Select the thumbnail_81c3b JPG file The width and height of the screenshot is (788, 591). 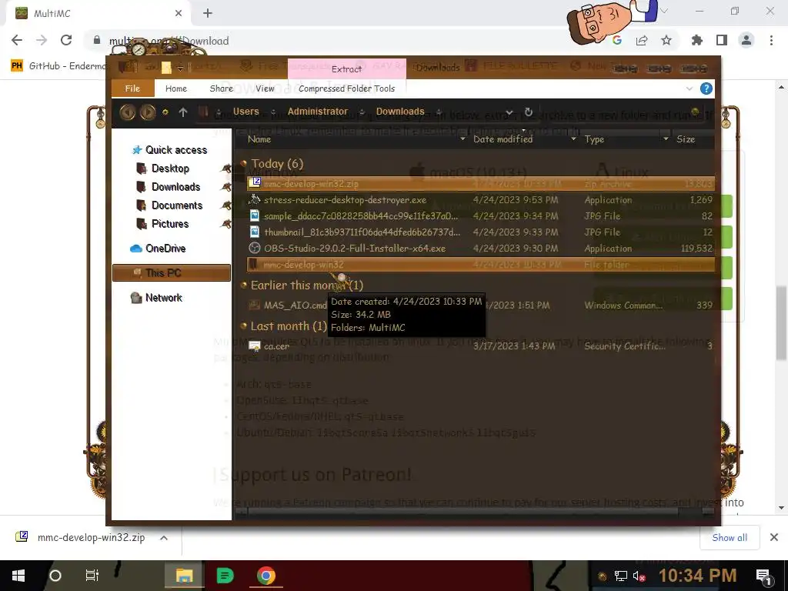tap(362, 232)
